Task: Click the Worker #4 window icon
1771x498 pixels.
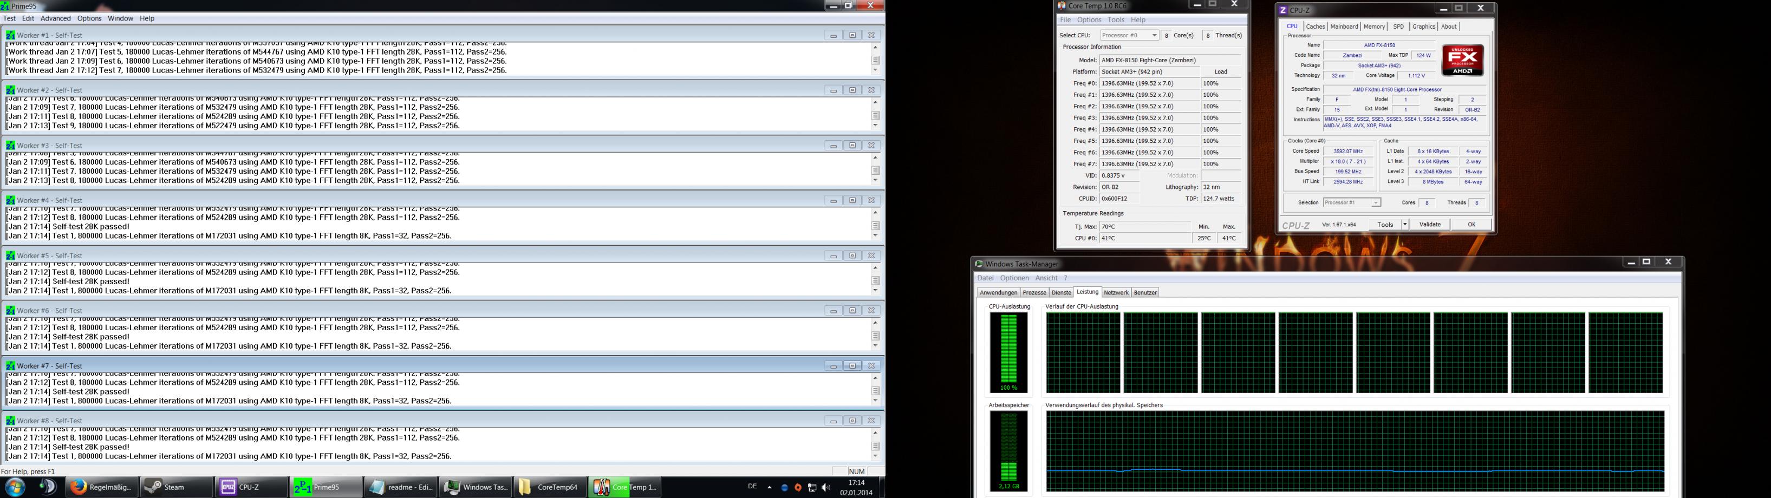Action: (x=10, y=200)
